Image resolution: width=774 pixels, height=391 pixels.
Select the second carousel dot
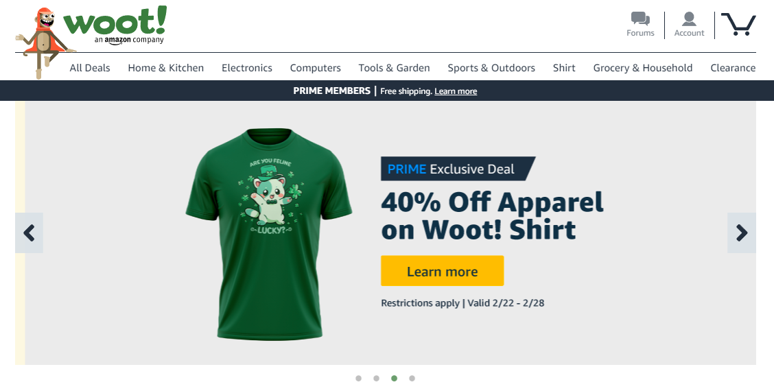click(376, 379)
